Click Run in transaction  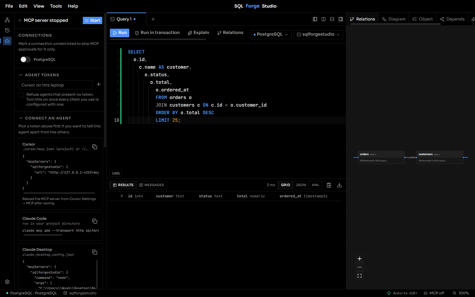click(157, 33)
